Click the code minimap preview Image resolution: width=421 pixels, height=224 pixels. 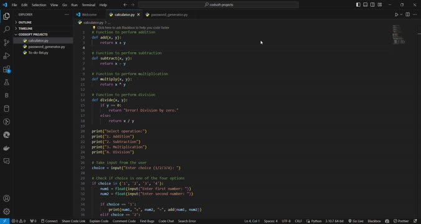pos(399,34)
